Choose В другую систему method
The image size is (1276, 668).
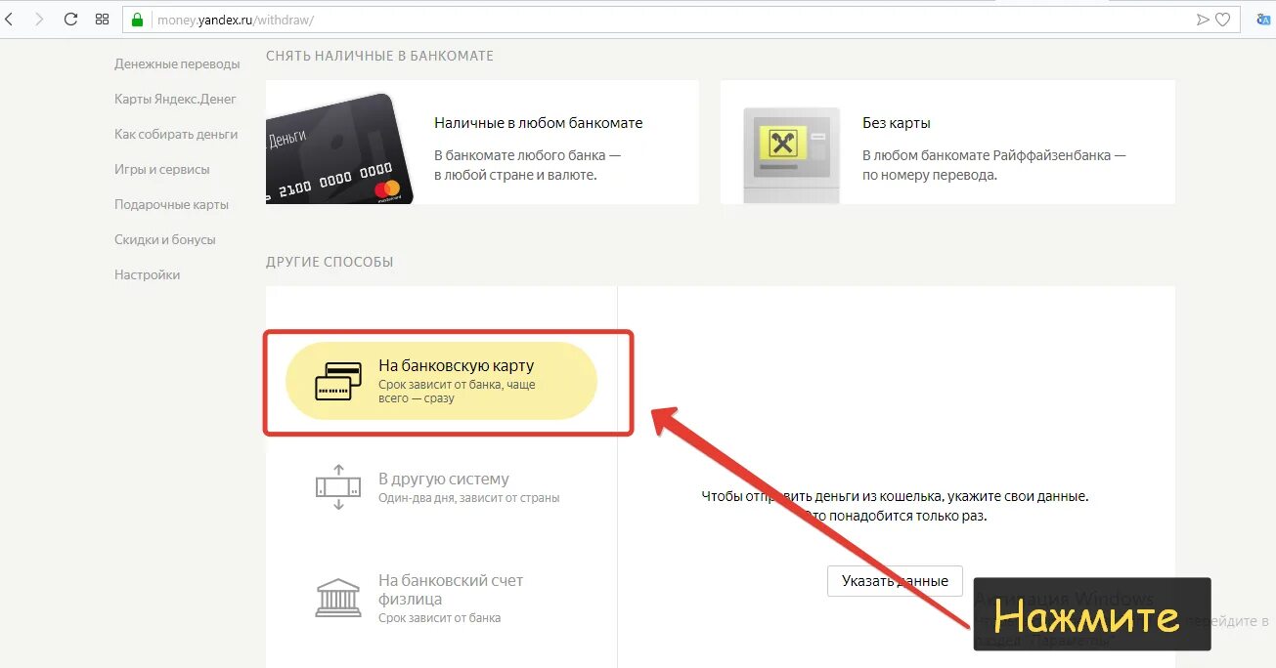coord(441,487)
